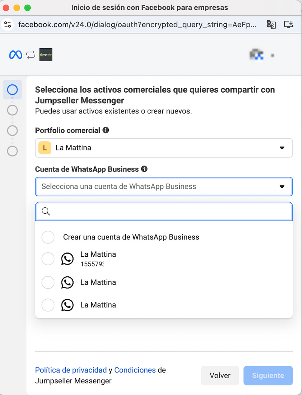Click the Siguiente button
The width and height of the screenshot is (302, 395).
coord(268,375)
